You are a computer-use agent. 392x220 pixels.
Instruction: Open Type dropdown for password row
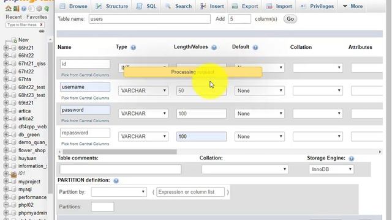point(143,114)
